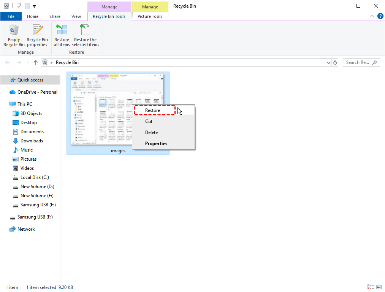Image resolution: width=385 pixels, height=292 pixels.
Task: Switch to details view icon in status bar
Action: (x=371, y=287)
